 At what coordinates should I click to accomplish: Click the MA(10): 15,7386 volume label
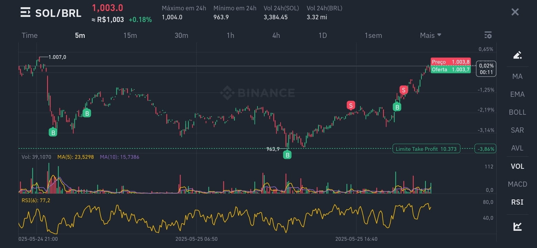click(119, 157)
